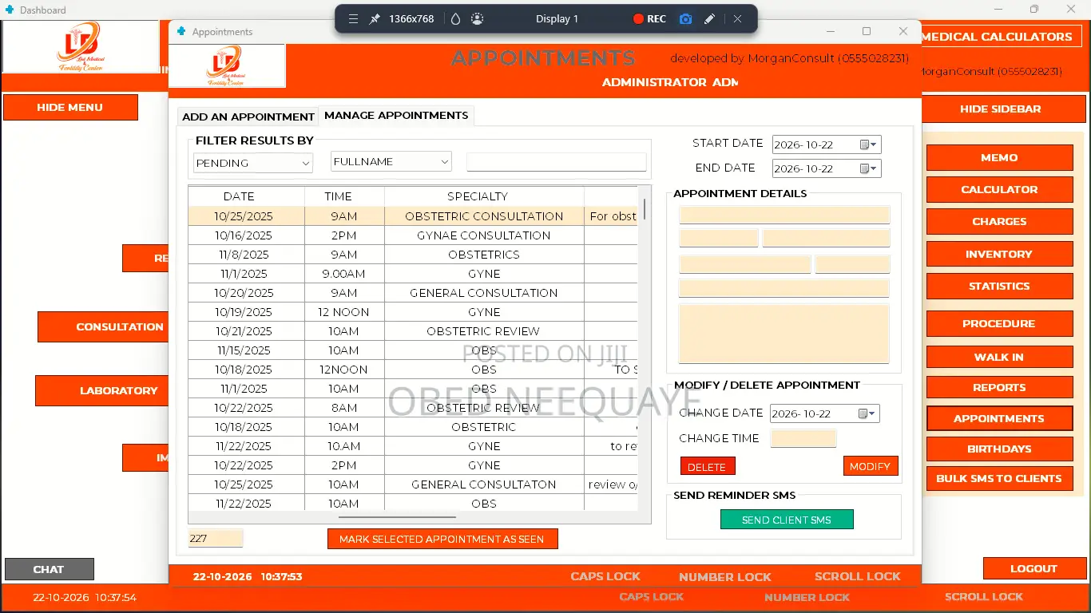The height and width of the screenshot is (613, 1091).
Task: Select MANAGE APPOINTMENTS tab
Action: click(x=396, y=116)
